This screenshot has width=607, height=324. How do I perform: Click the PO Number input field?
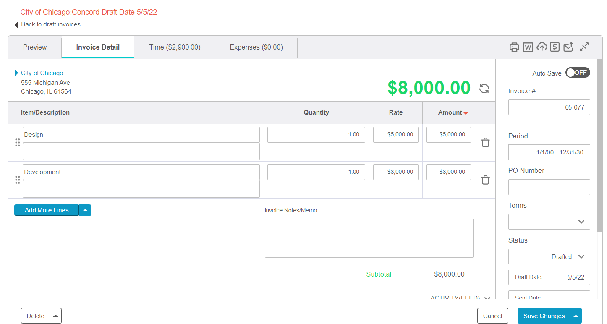pos(549,187)
